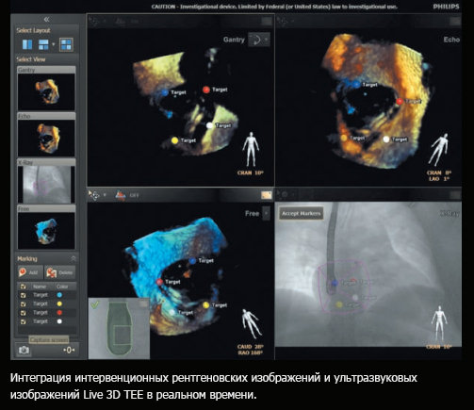Choose the four-quadrant grid layout icon

(66, 44)
